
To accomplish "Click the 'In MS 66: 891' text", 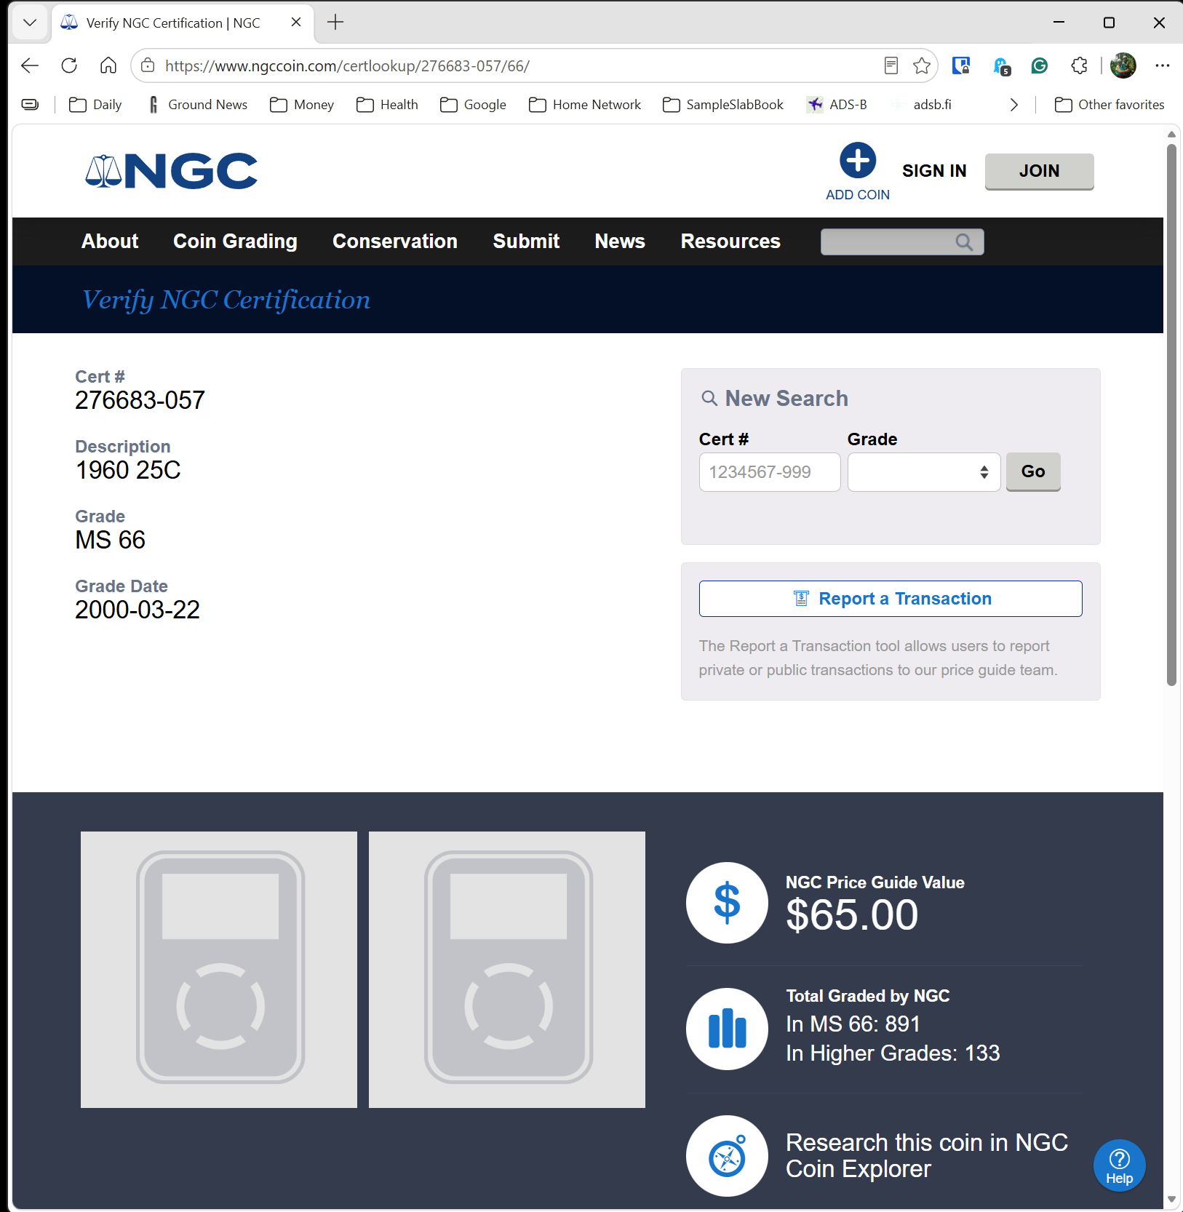I will [x=853, y=1024].
